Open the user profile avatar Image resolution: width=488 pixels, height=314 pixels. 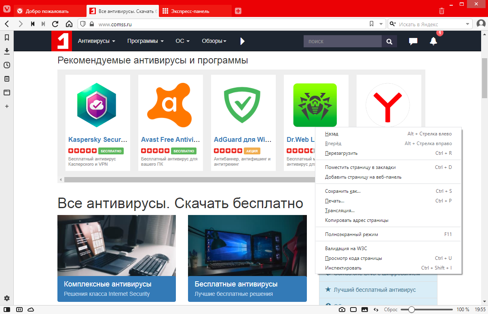(481, 24)
